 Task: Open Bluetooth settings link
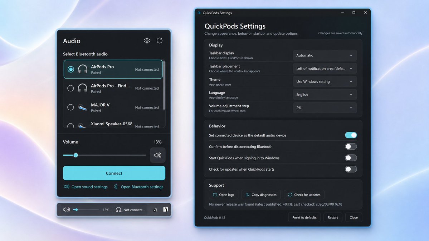pyautogui.click(x=142, y=187)
